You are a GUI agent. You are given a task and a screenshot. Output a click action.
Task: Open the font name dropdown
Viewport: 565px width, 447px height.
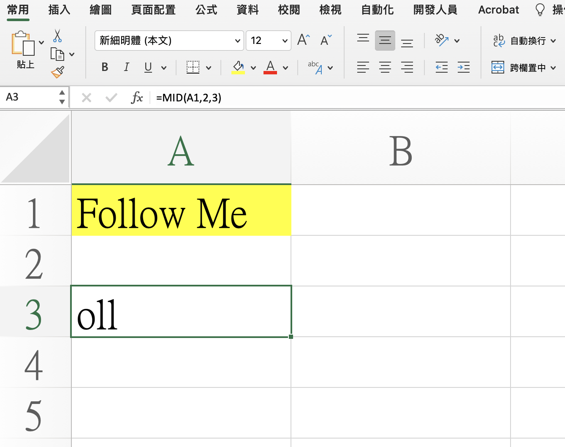(x=237, y=41)
